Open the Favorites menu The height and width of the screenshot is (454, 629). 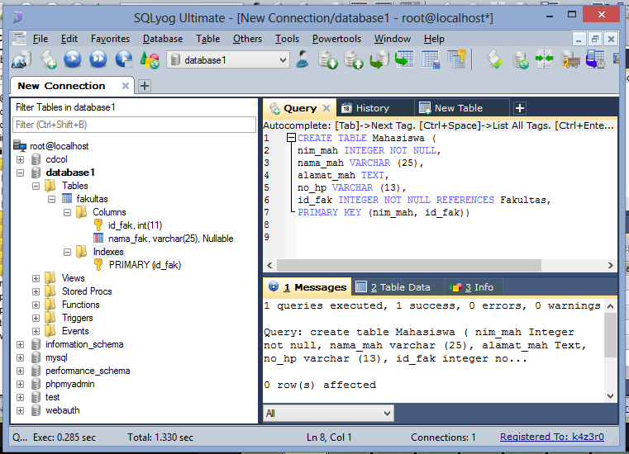(x=110, y=39)
